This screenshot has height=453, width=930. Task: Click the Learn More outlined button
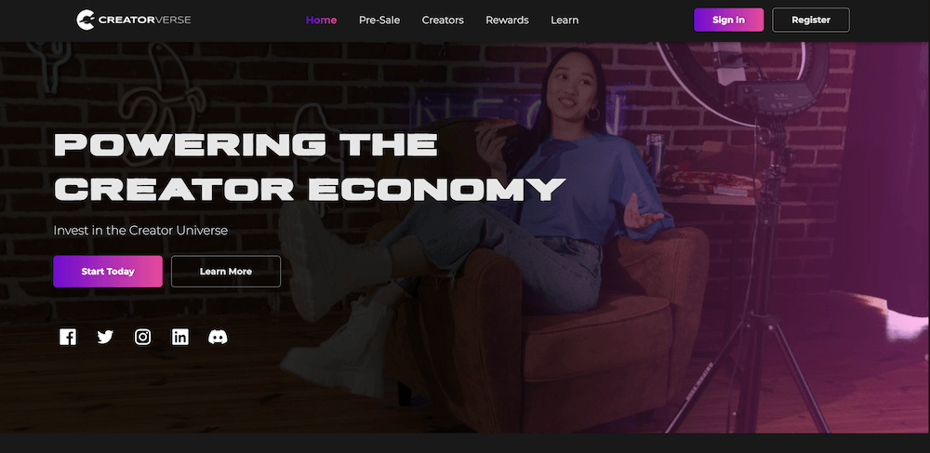(226, 272)
